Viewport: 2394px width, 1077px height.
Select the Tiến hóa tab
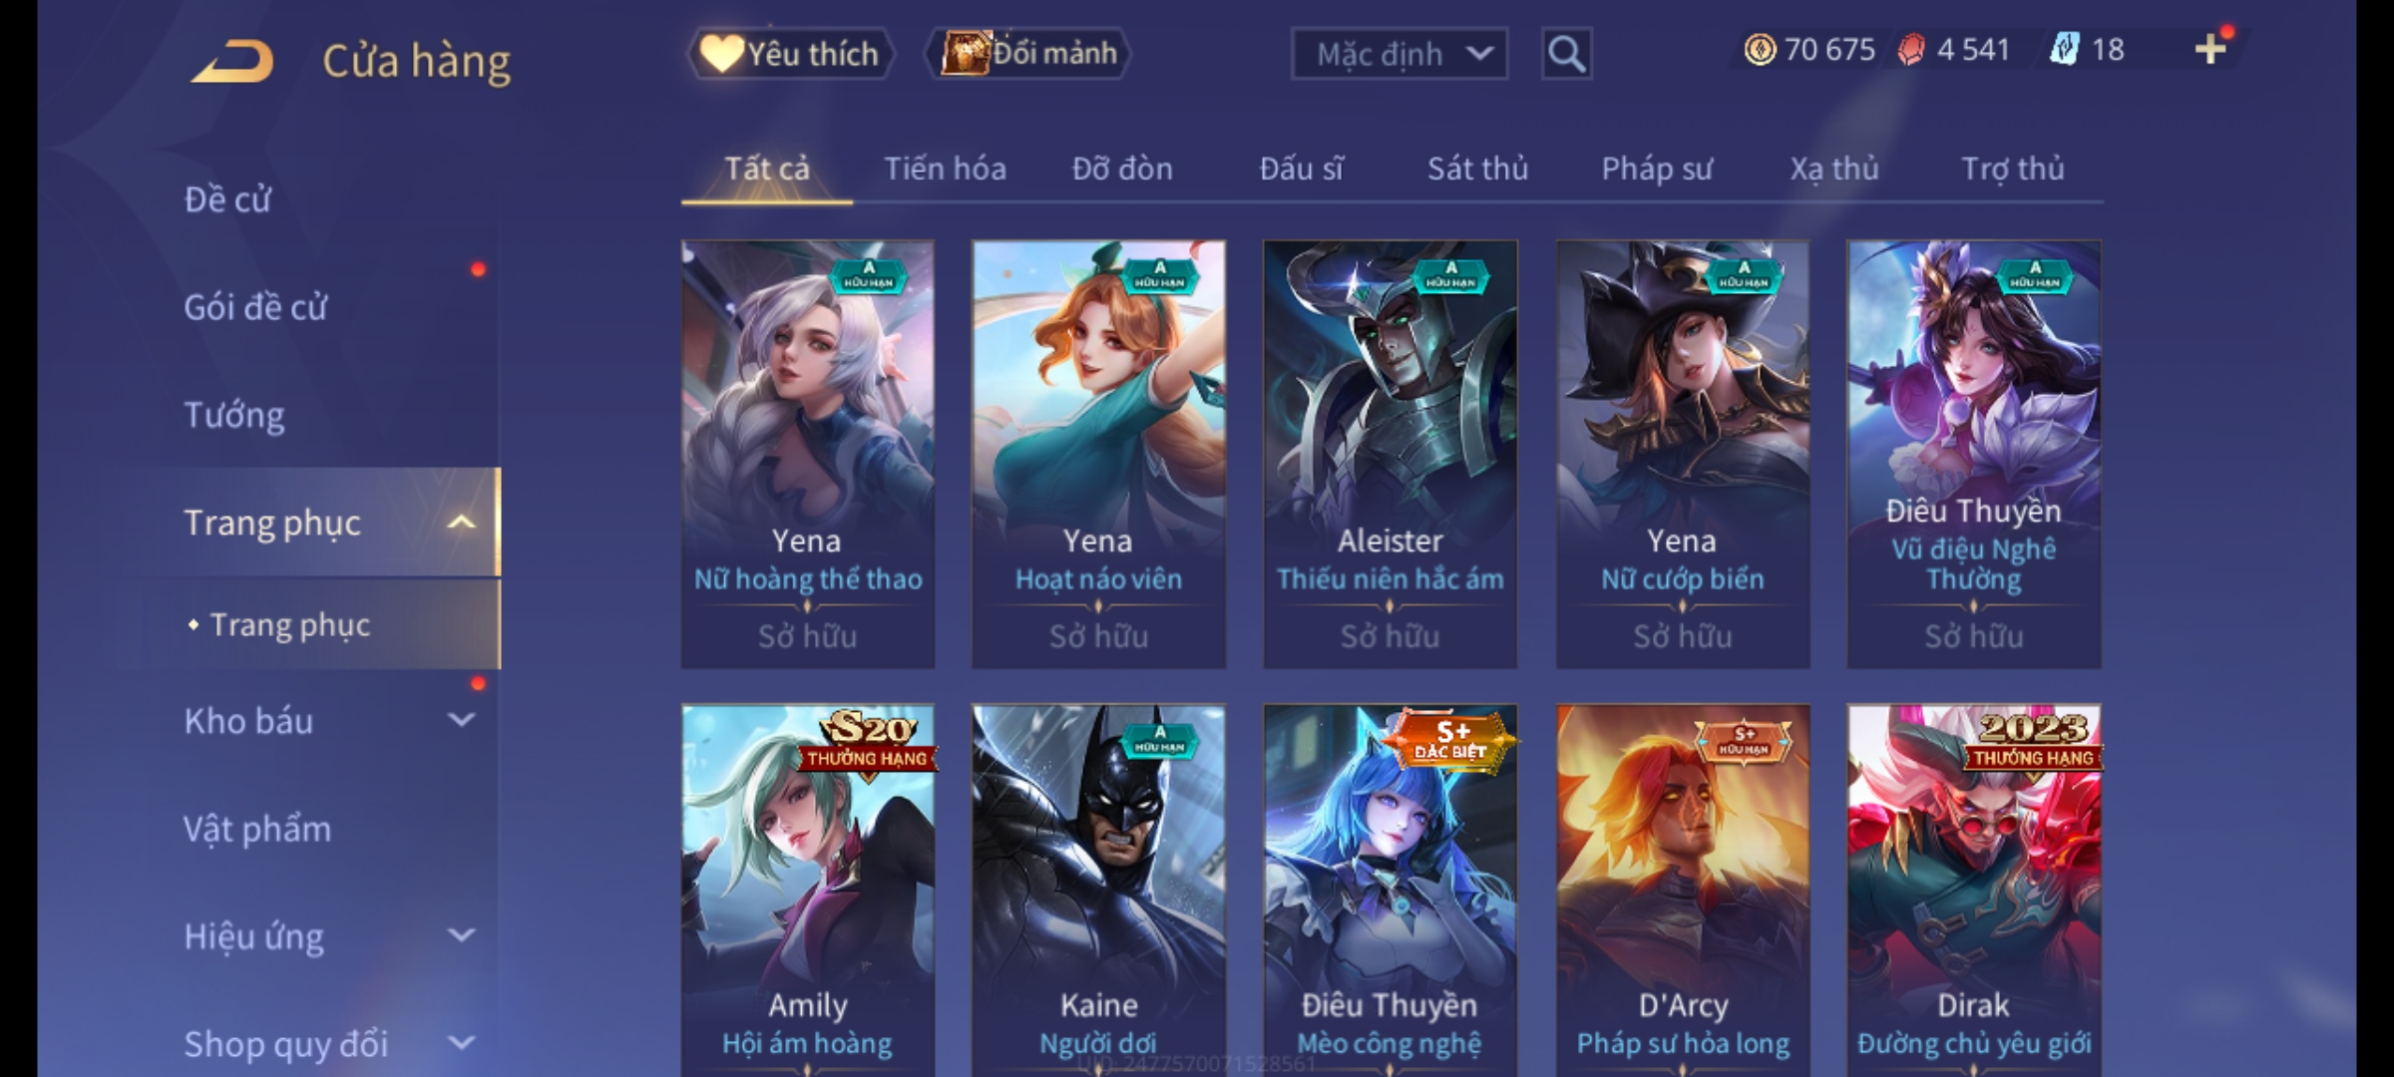click(x=945, y=169)
